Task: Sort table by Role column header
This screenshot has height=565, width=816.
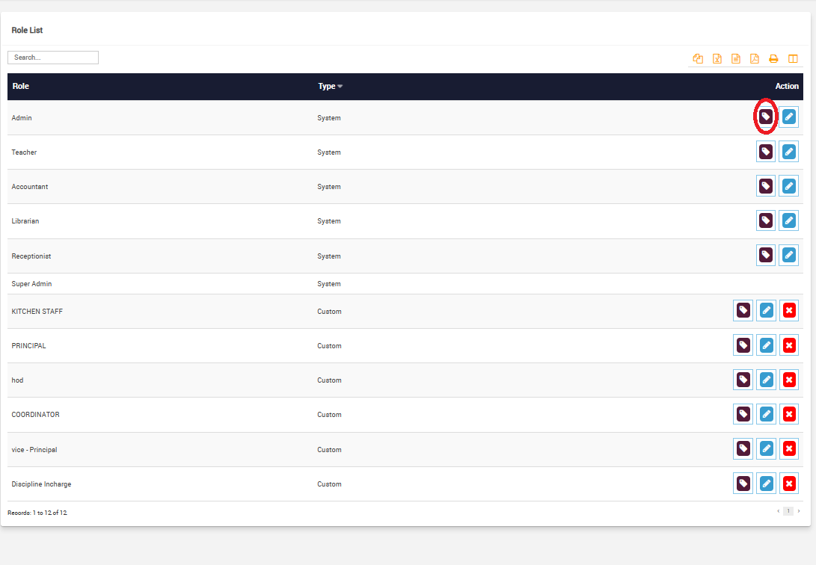Action: pyautogui.click(x=21, y=87)
